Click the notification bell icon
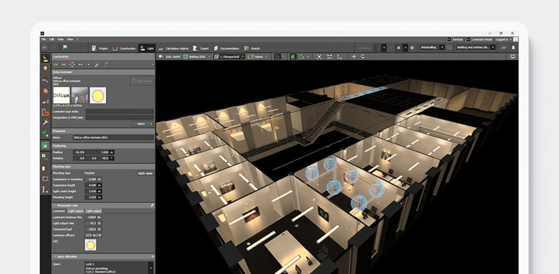The height and width of the screenshot is (274, 559). tap(513, 48)
